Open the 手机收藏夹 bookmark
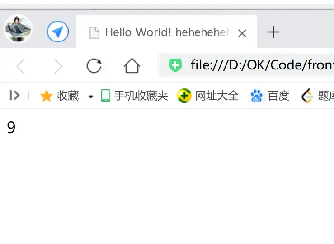Screen dimensions: 334x244 point(135,96)
